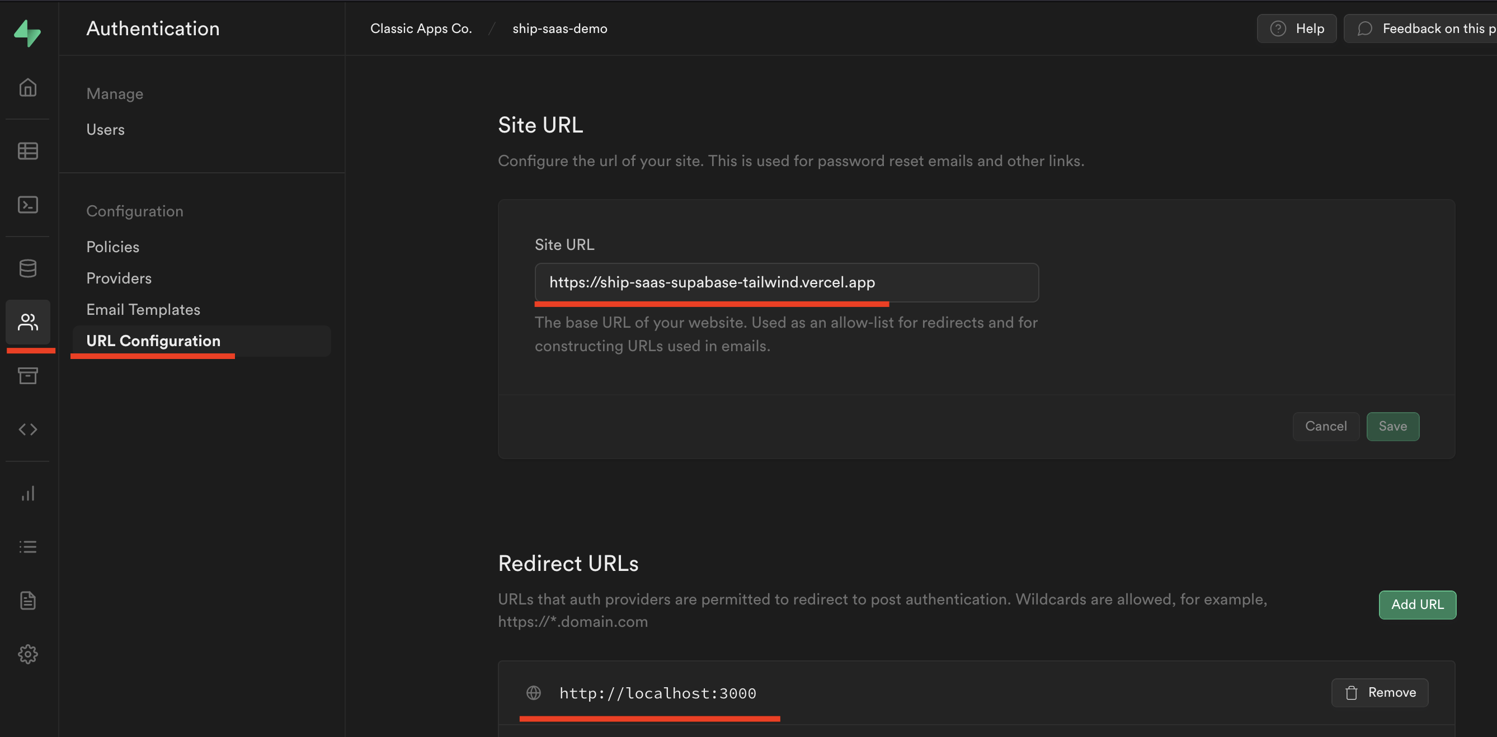Image resolution: width=1497 pixels, height=737 pixels.
Task: Go to Users in Manage section
Action: [x=105, y=129]
